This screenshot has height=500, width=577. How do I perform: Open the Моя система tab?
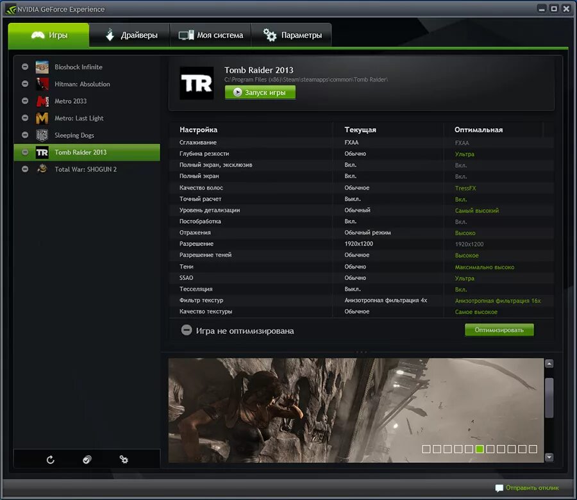pos(210,35)
